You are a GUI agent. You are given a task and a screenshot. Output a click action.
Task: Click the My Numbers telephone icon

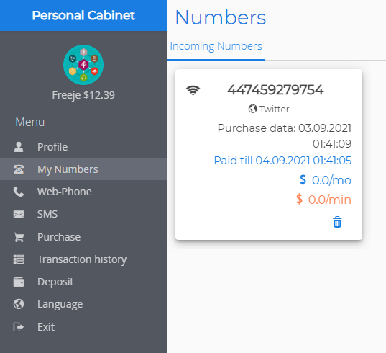19,169
